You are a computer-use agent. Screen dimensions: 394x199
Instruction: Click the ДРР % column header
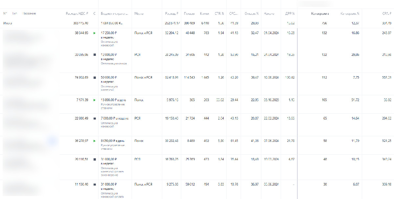tap(289, 13)
